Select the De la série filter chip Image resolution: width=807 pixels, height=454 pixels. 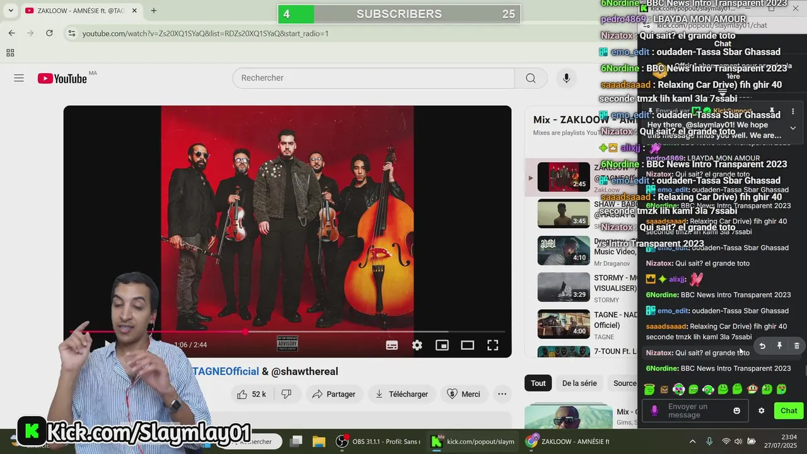coord(579,383)
